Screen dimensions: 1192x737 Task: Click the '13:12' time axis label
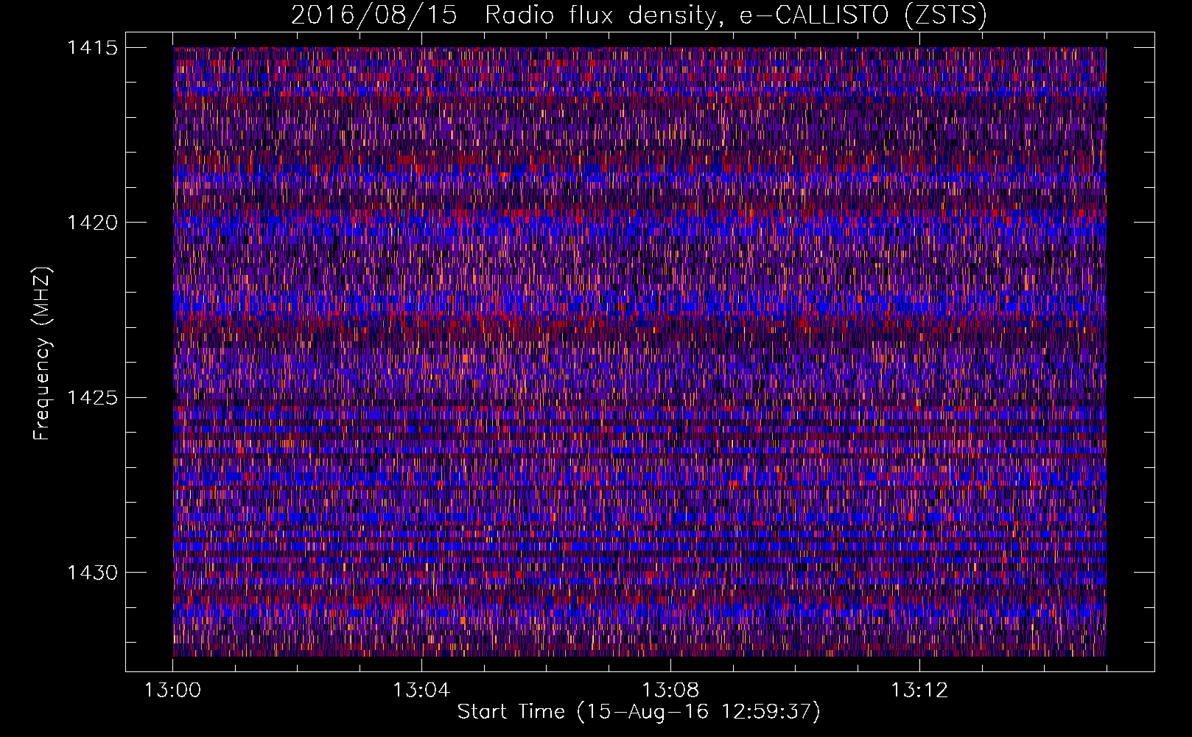pyautogui.click(x=919, y=691)
